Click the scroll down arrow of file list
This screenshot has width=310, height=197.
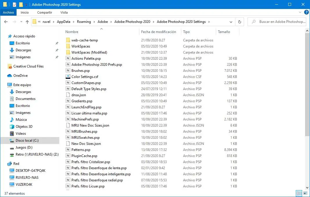point(307,187)
